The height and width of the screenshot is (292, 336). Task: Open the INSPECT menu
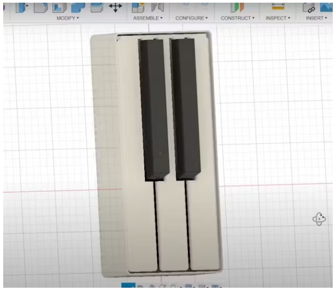click(277, 18)
